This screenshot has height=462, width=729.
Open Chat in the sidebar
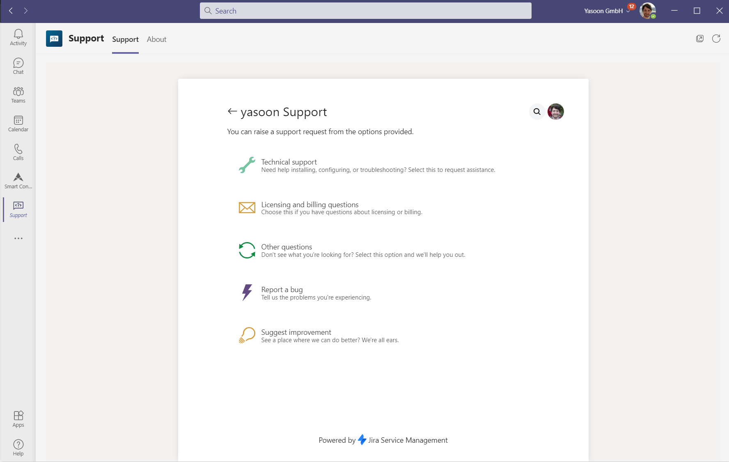(18, 66)
